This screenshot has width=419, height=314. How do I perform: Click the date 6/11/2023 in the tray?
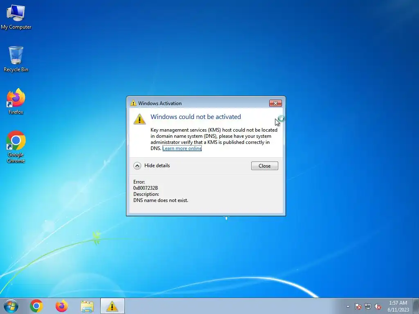[398, 310]
